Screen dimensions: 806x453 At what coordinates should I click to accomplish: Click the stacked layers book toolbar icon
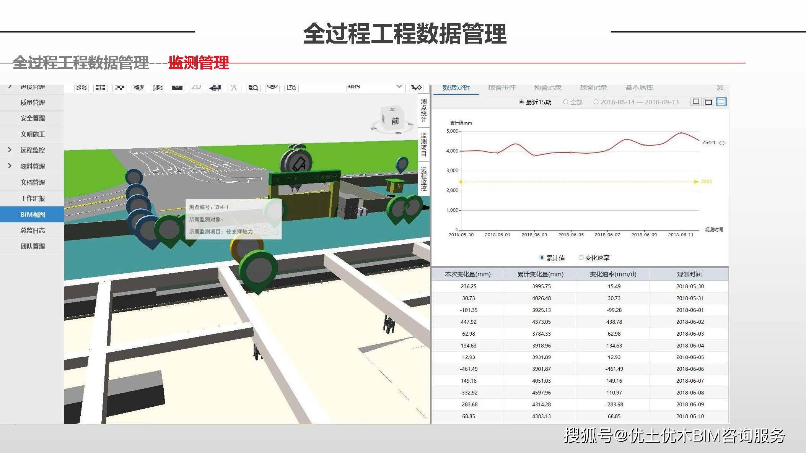139,87
